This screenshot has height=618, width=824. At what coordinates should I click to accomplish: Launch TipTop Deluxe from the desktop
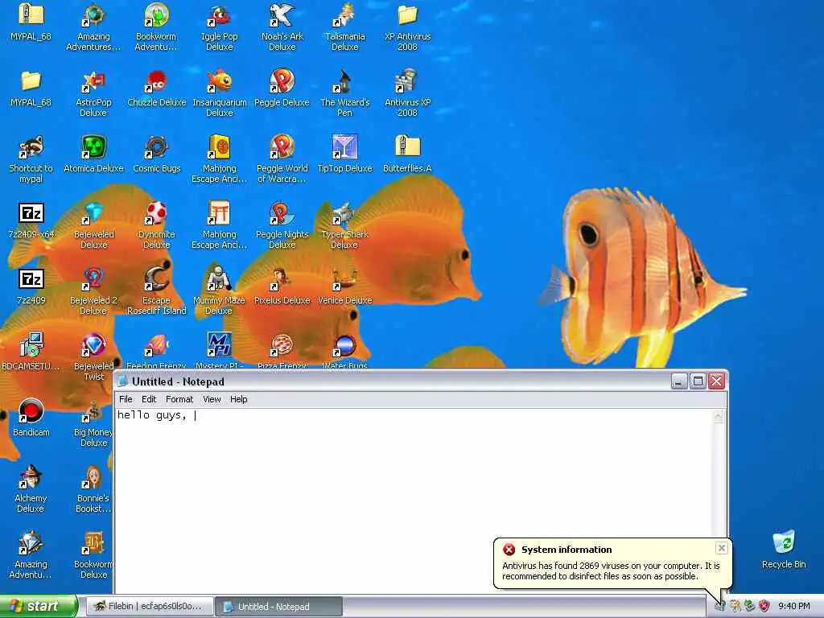pyautogui.click(x=344, y=154)
